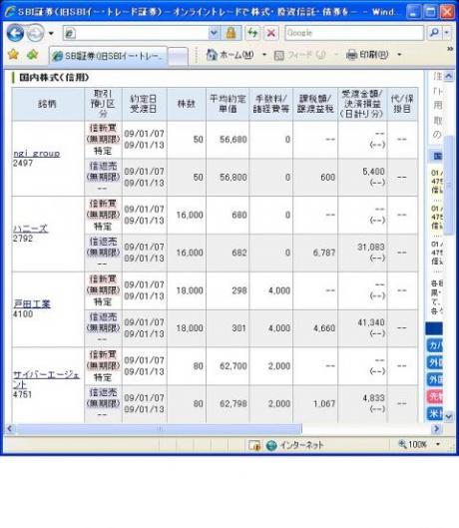Open Favorites Center star icon
Viewport: 459px width, 528px height.
tap(13, 55)
